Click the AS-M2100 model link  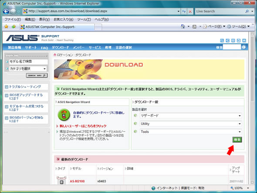click(x=77, y=181)
